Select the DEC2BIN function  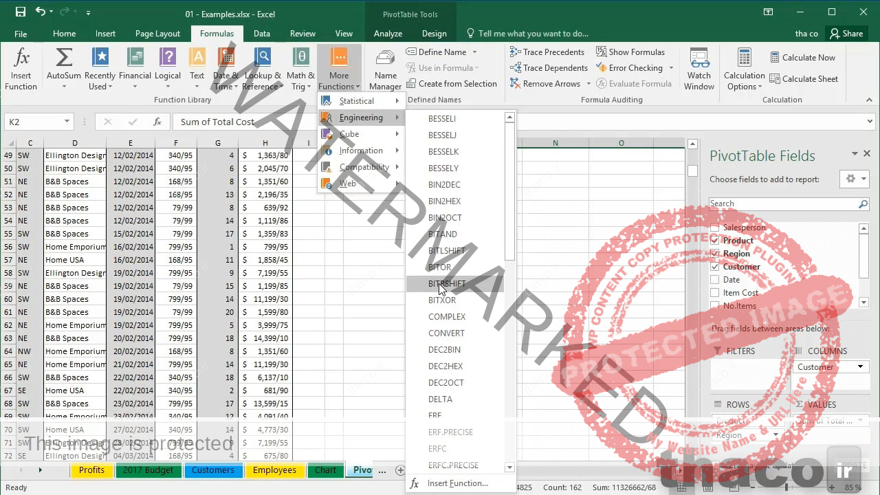coord(454,349)
